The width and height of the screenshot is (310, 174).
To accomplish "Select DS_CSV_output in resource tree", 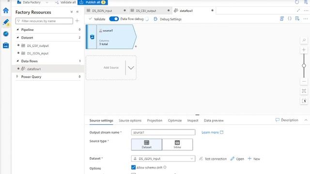I will tap(38, 45).
